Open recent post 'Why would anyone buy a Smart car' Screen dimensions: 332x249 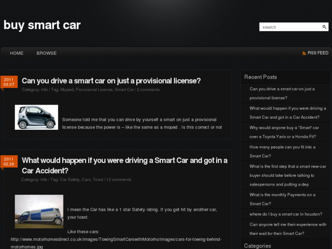pyautogui.click(x=284, y=132)
